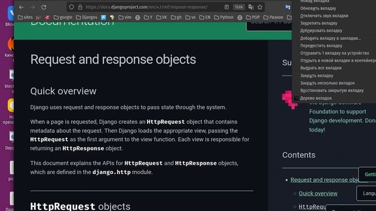The height and width of the screenshot is (211, 376).
Task: Open the orange 'b' bookmark
Action: [x=38, y=17]
